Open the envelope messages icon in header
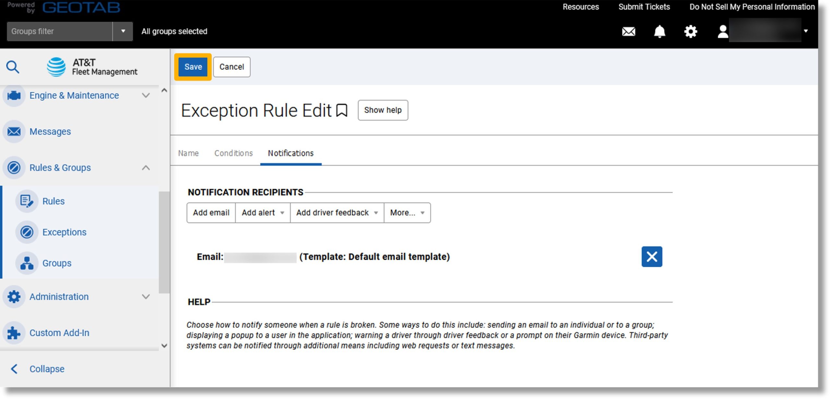 tap(628, 31)
